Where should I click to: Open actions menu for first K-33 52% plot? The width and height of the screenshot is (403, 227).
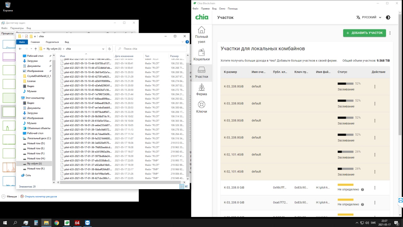[375, 86]
